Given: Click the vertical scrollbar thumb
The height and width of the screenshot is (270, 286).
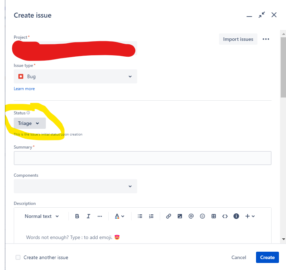Looking at the screenshot, I should click(283, 67).
